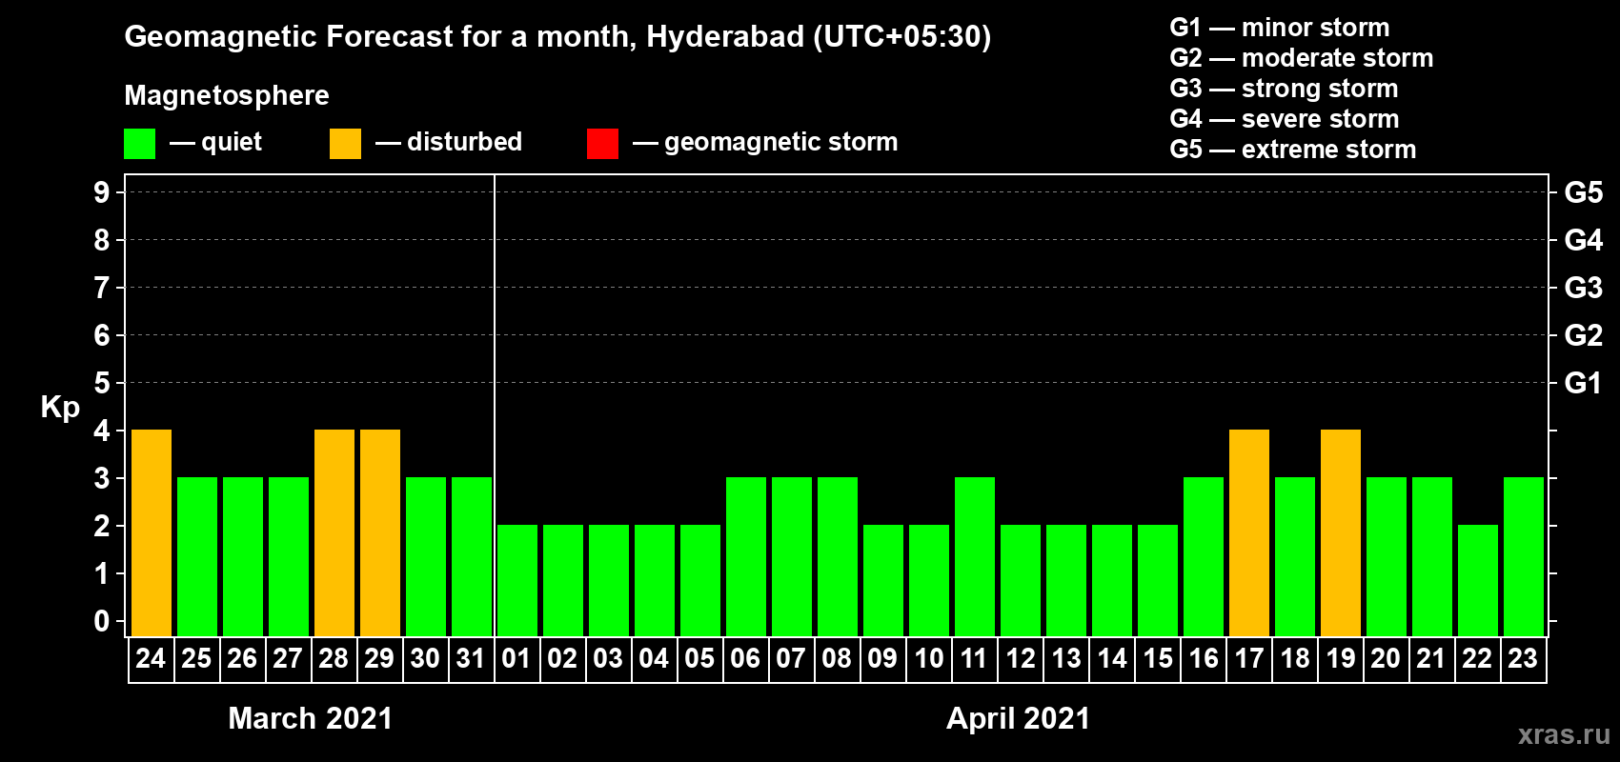The image size is (1620, 762).
Task: Click the "G1 — minor storm" legend line
Action: coord(1280,28)
